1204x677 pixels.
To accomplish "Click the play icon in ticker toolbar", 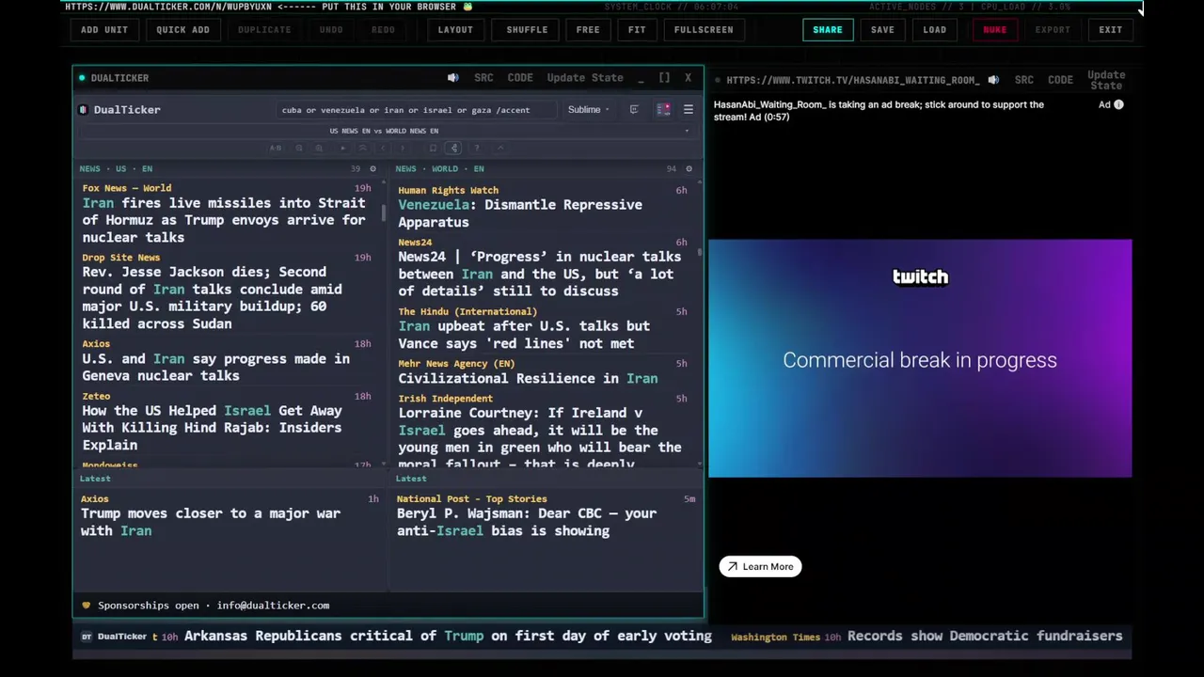I will pos(342,148).
